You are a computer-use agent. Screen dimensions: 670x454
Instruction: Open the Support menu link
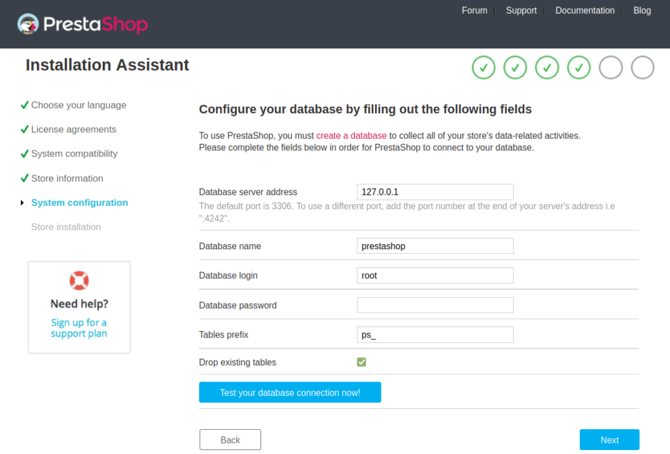(521, 10)
